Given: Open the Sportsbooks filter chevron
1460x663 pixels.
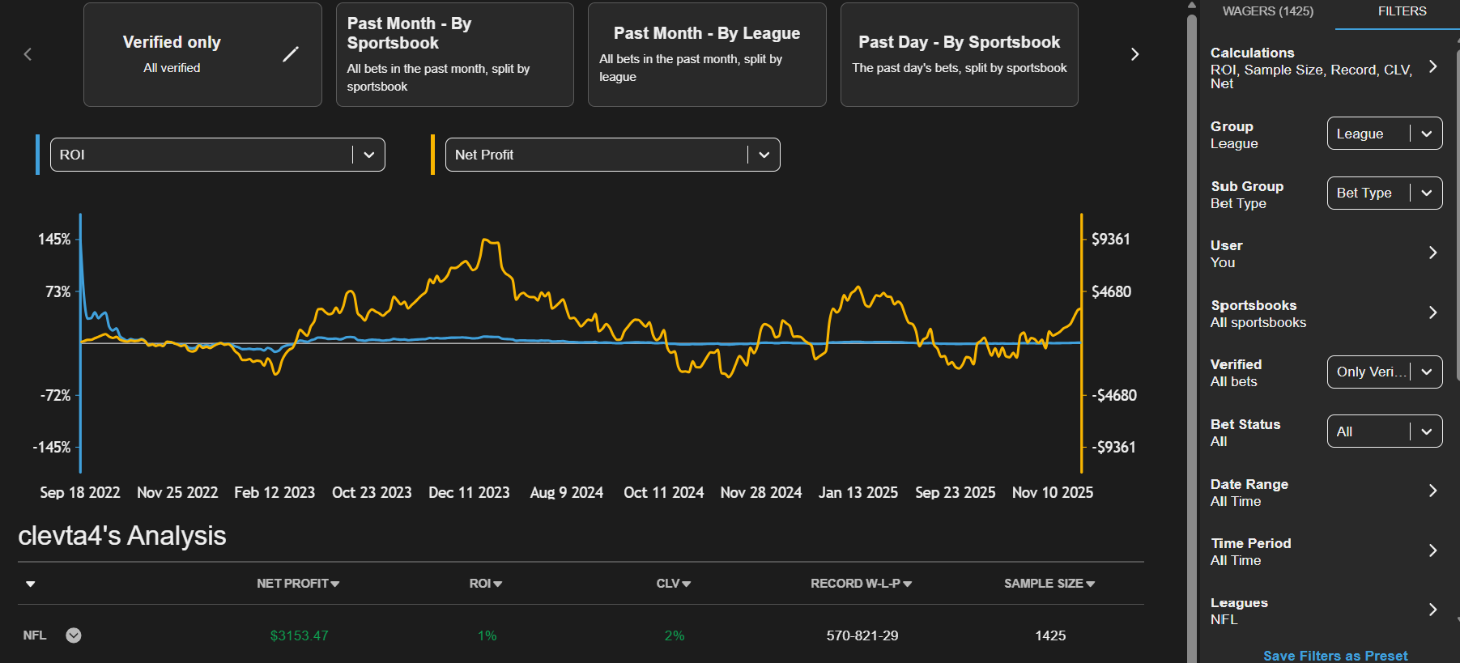Looking at the screenshot, I should coord(1432,312).
